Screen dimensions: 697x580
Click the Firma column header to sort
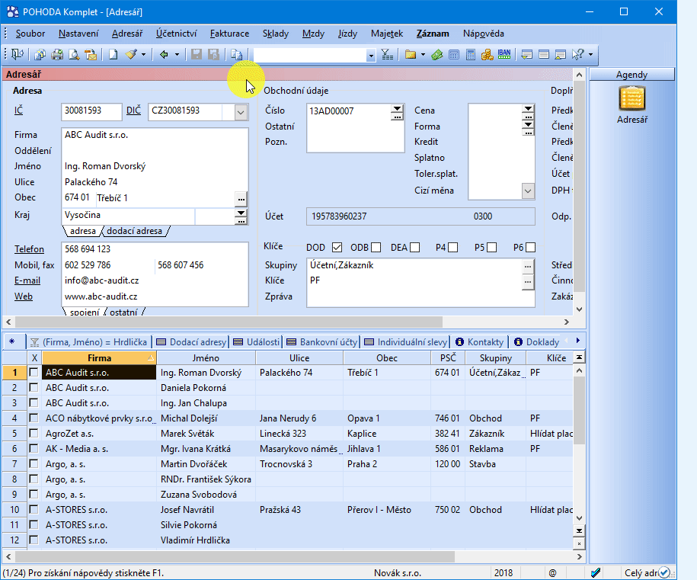(99, 358)
